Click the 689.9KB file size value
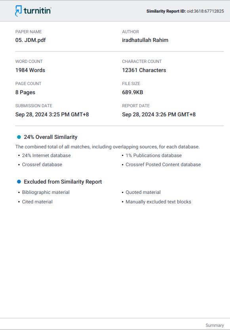Image resolution: width=230 pixels, height=330 pixels. pyautogui.click(x=133, y=92)
